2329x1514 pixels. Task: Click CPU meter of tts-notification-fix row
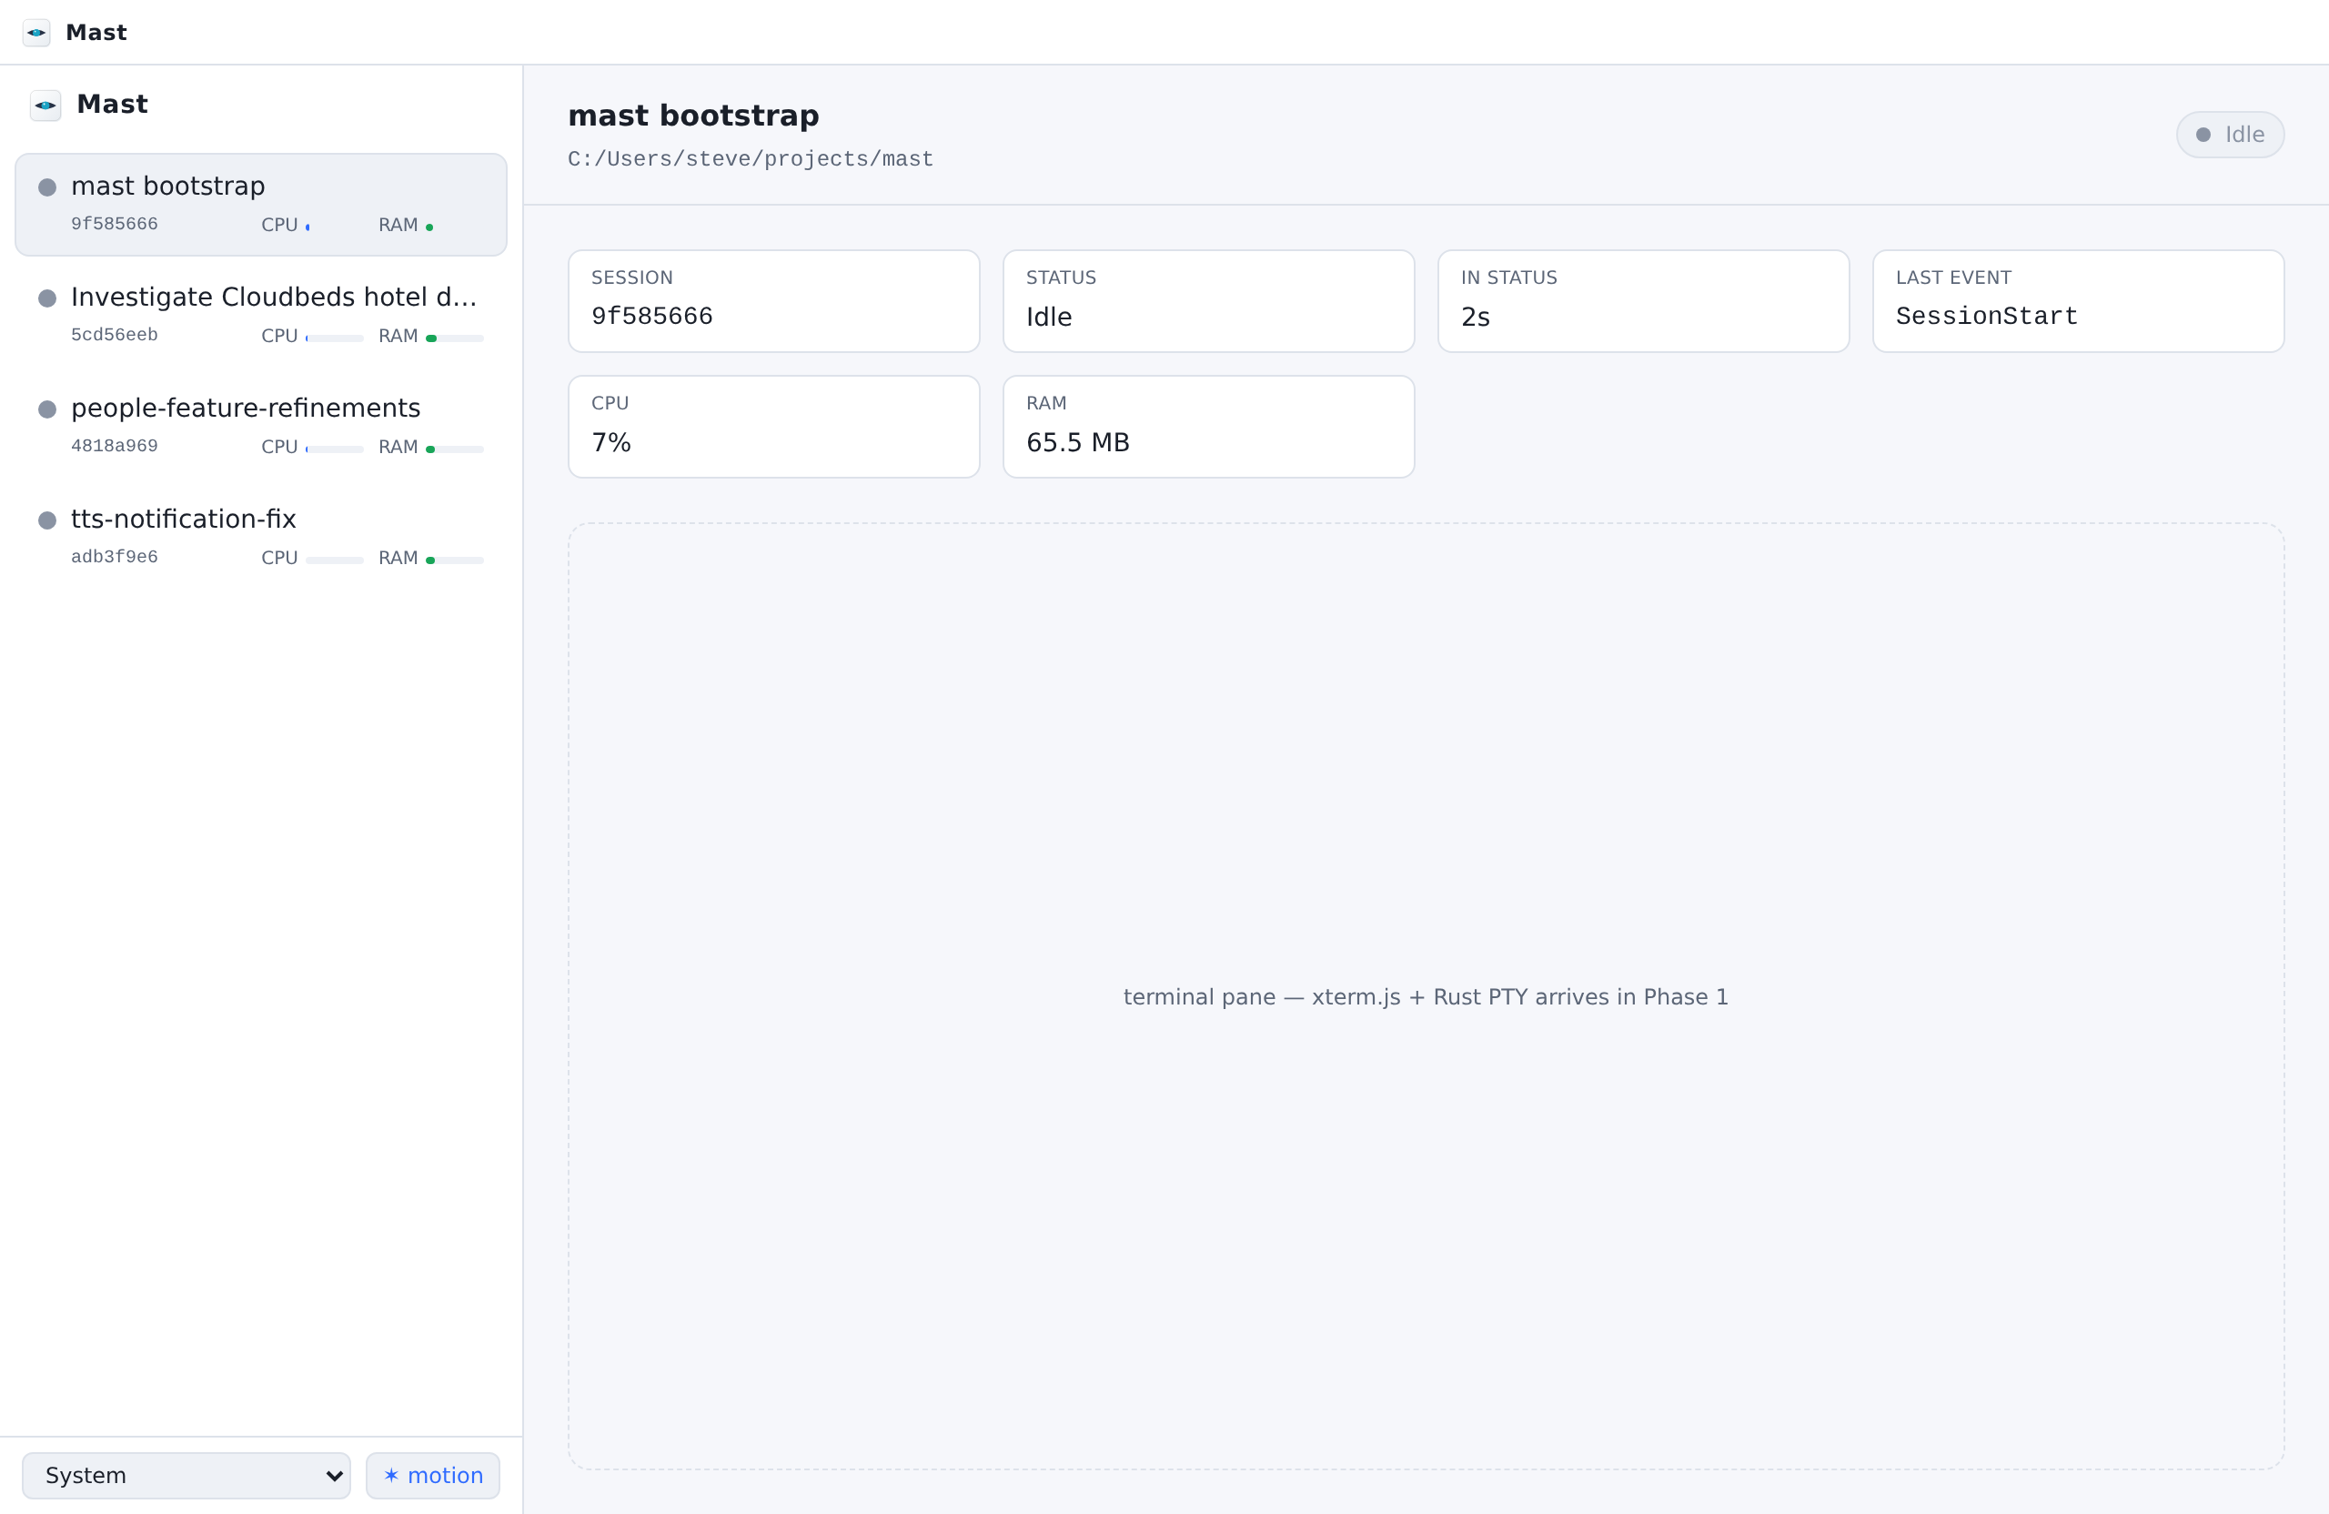click(335, 560)
